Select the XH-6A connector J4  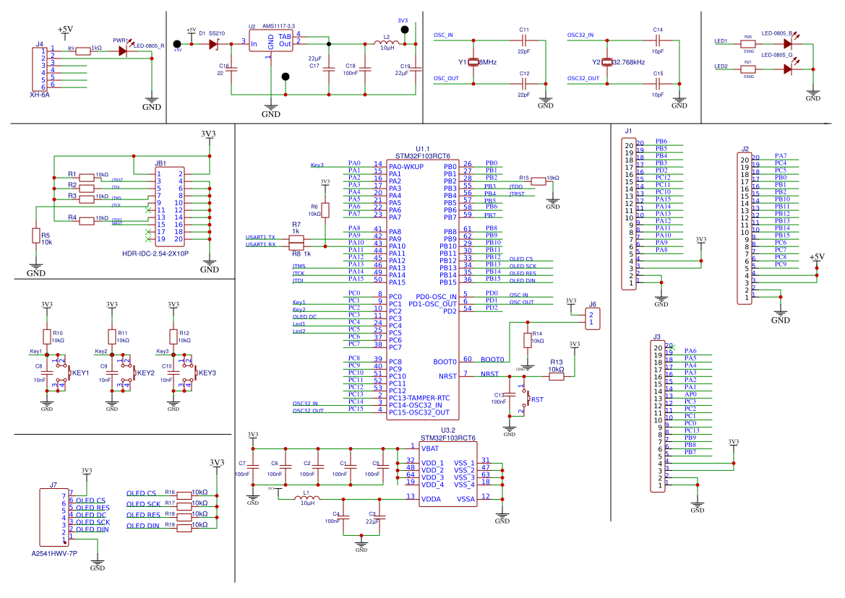(40, 69)
